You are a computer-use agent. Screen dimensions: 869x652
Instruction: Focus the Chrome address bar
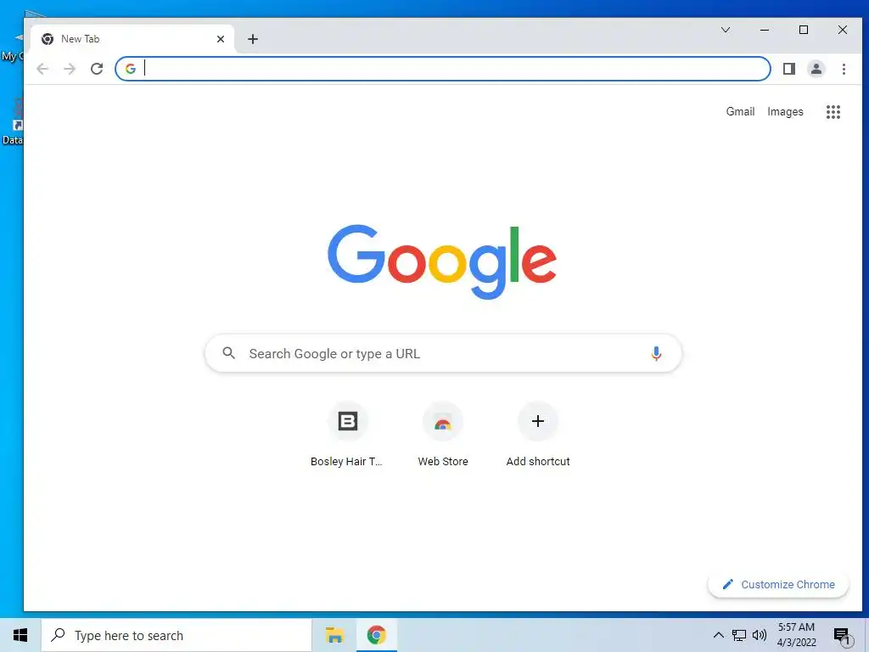click(x=443, y=69)
